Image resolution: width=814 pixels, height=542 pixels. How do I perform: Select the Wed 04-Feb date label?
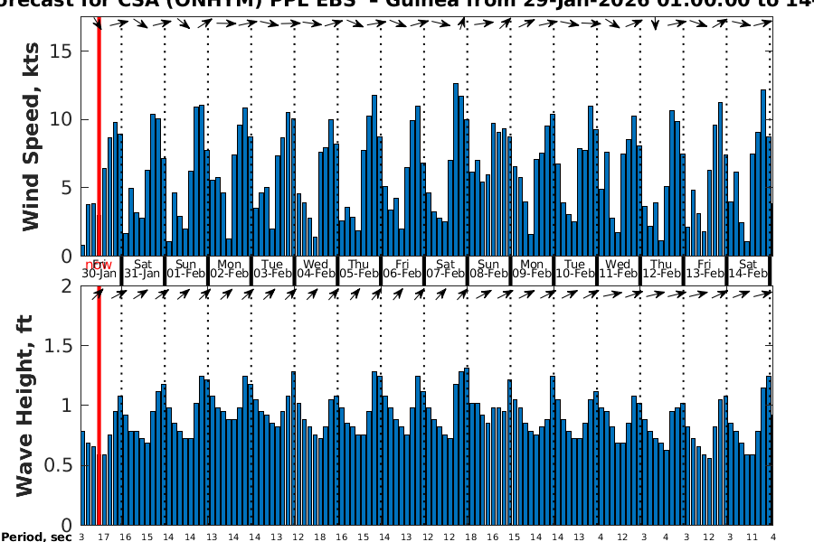(317, 268)
